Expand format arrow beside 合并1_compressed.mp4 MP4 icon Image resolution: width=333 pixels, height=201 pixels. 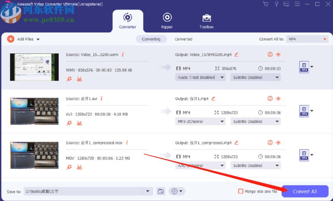click(312, 155)
